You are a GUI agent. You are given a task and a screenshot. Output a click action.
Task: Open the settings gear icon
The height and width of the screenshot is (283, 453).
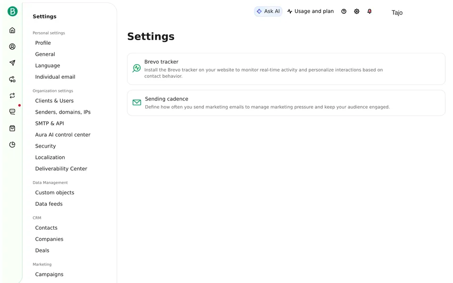pyautogui.click(x=357, y=11)
